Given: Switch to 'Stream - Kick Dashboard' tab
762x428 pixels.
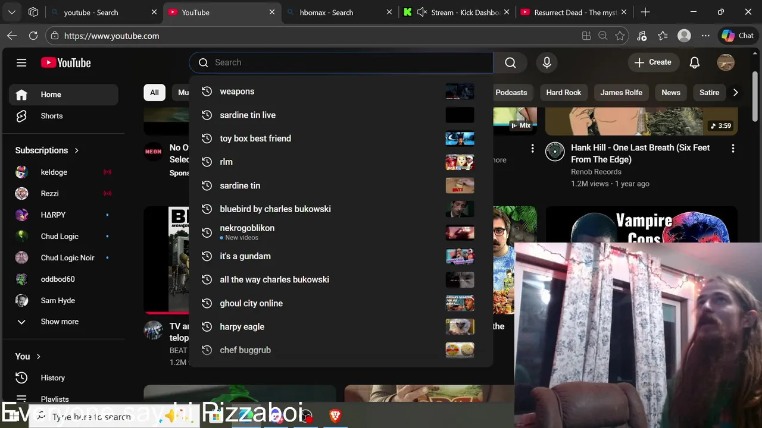Looking at the screenshot, I should pos(455,12).
